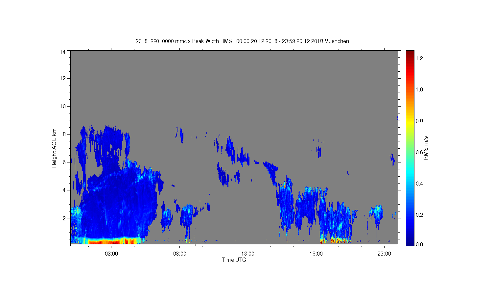Click the height tick label 2
The height and width of the screenshot is (296, 493).
coord(64,218)
